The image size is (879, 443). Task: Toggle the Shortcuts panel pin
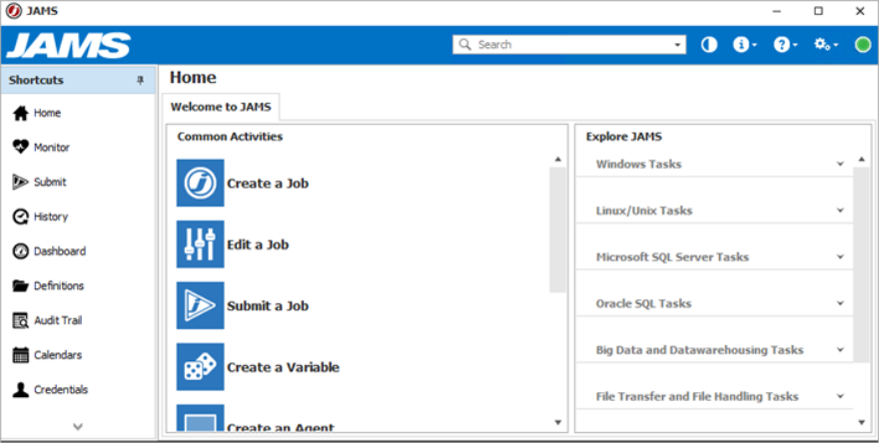(x=140, y=80)
